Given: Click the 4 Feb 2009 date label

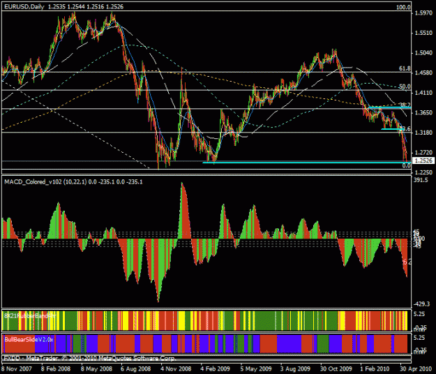Looking at the screenshot, I should tap(216, 369).
